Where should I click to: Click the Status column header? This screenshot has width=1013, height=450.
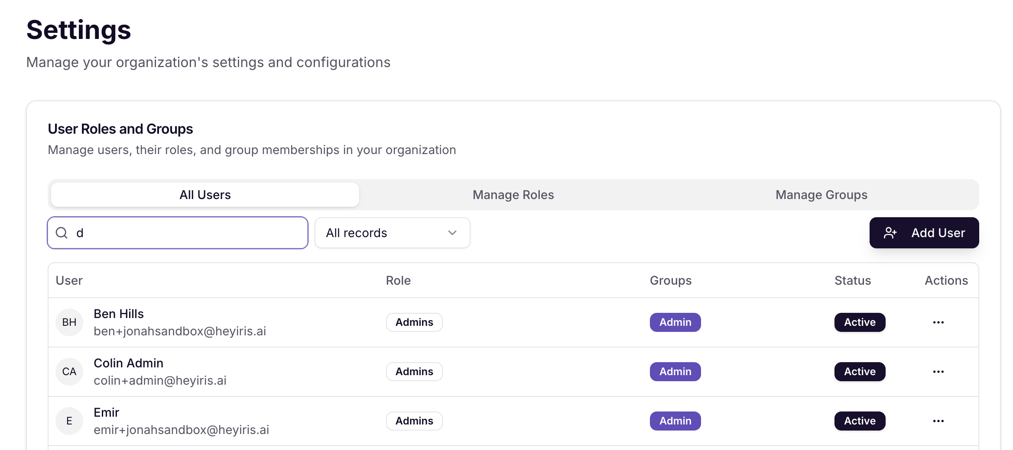click(853, 280)
